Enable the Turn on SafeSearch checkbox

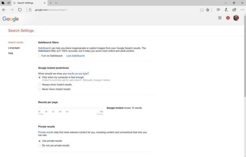click(40, 56)
